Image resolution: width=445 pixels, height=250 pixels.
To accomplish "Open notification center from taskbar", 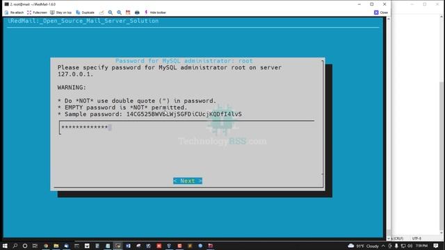I will pos(436,246).
